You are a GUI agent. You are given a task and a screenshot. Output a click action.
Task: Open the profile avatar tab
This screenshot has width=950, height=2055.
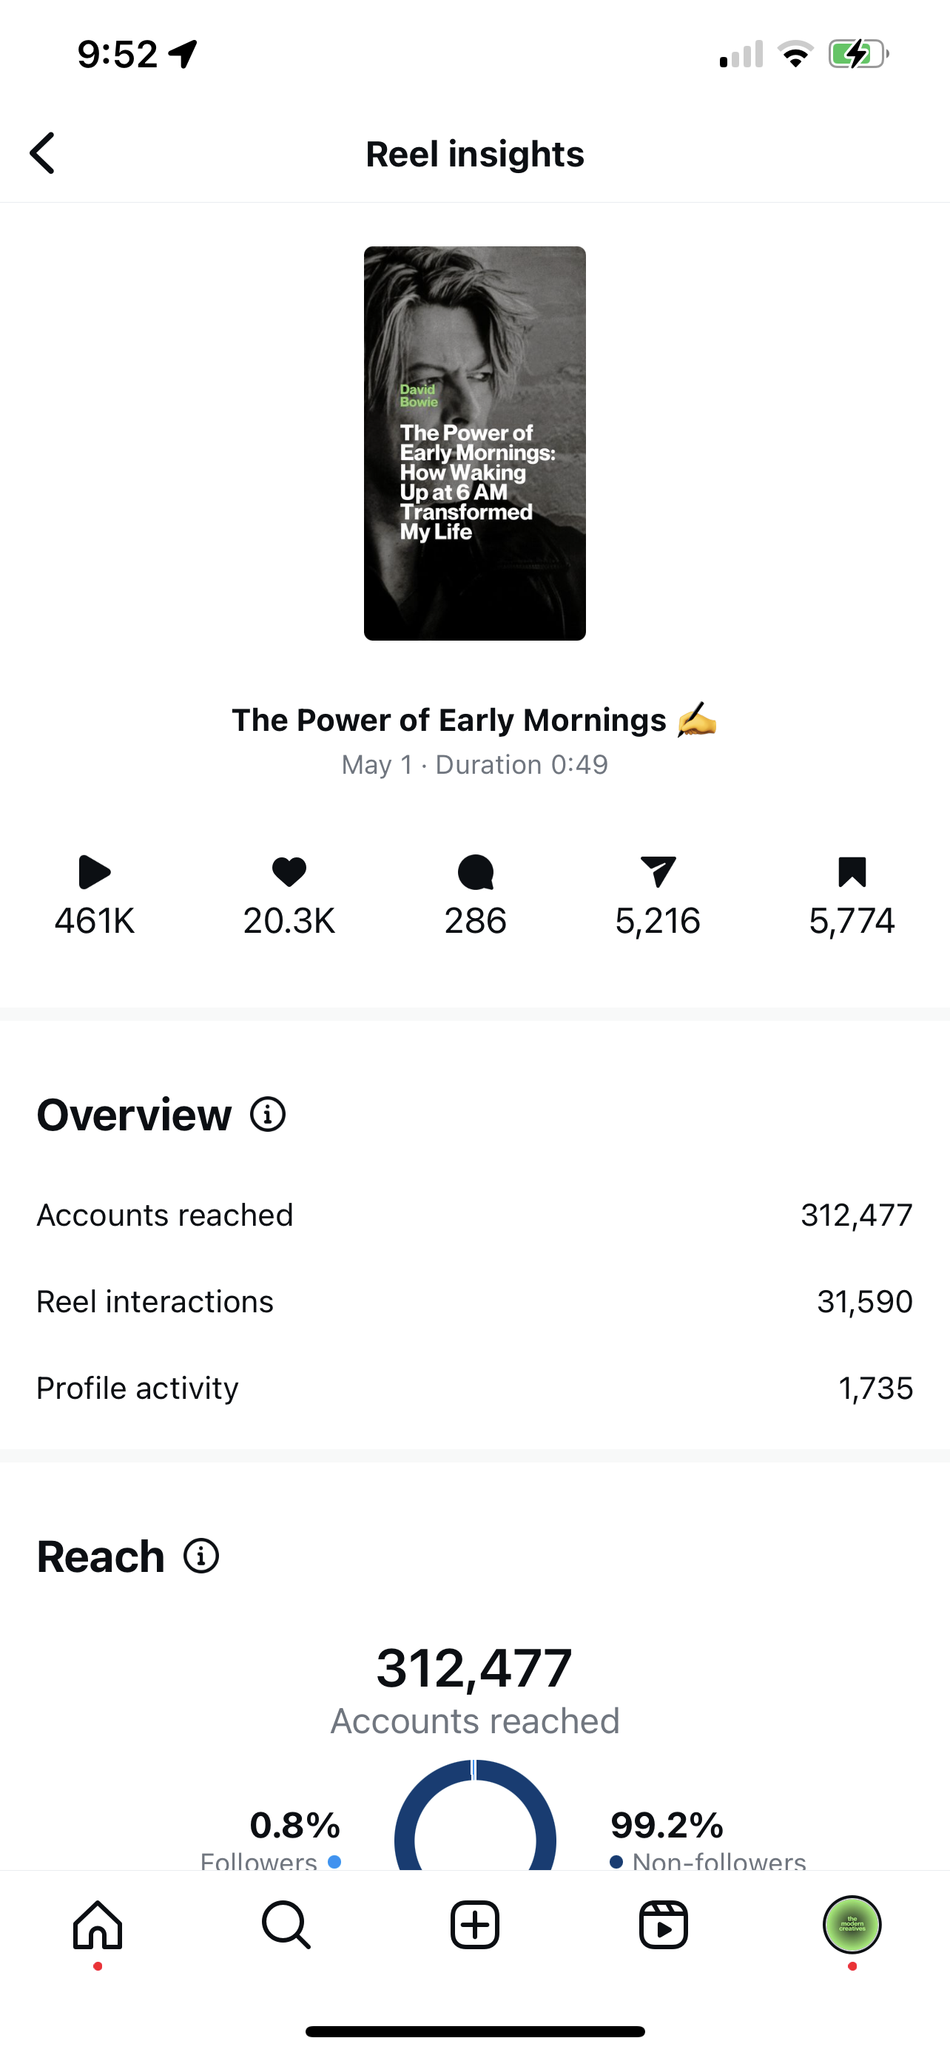point(852,1925)
